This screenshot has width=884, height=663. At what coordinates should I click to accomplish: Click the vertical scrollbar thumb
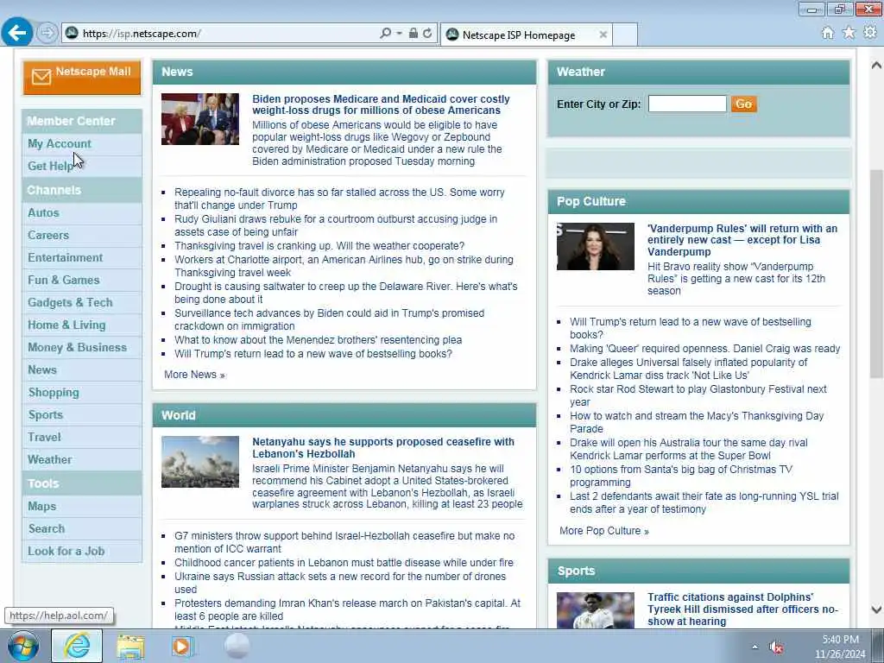(x=876, y=274)
